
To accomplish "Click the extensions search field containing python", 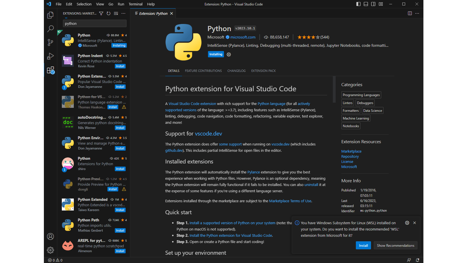I will [x=94, y=23].
